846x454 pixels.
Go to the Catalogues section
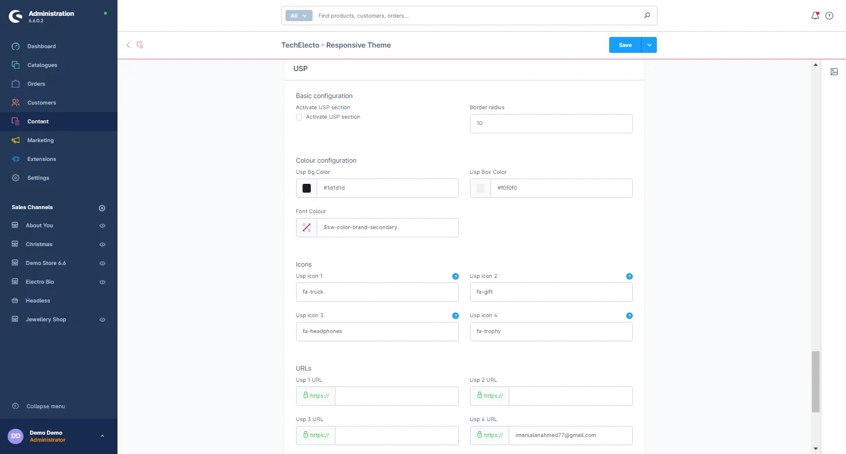[42, 65]
